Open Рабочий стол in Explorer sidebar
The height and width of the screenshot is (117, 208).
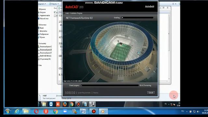click(43, 19)
